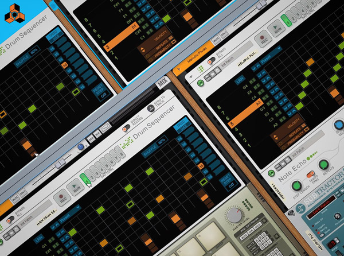Open Preset dropdown in Melodic Plucks sequencer
Image resolution: width=344 pixels, height=256 pixels.
(x=269, y=56)
